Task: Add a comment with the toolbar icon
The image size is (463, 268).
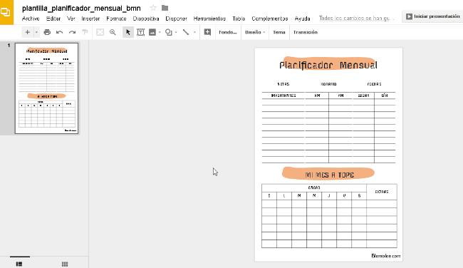Action: pos(207,32)
